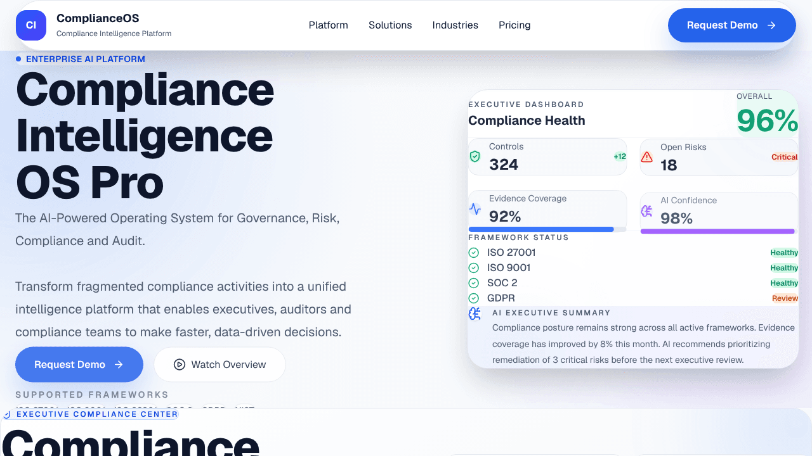Click the CI logo icon
The image size is (812, 456).
31,25
